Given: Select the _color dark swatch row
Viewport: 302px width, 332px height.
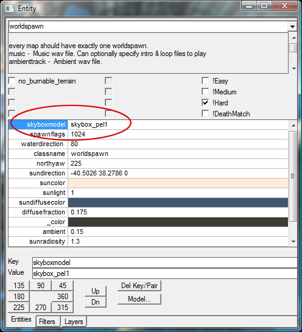Looking at the screenshot, I should 148,222.
